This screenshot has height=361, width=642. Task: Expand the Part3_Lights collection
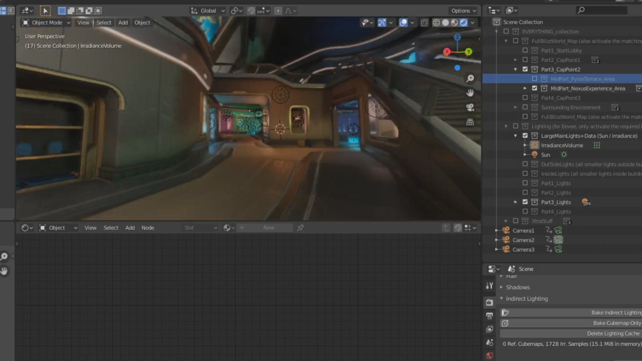515,202
